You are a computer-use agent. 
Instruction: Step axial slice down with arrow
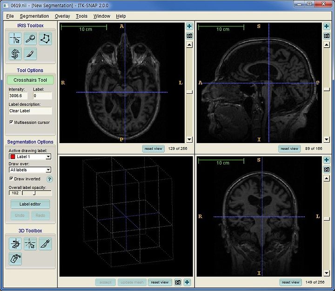tap(189, 139)
